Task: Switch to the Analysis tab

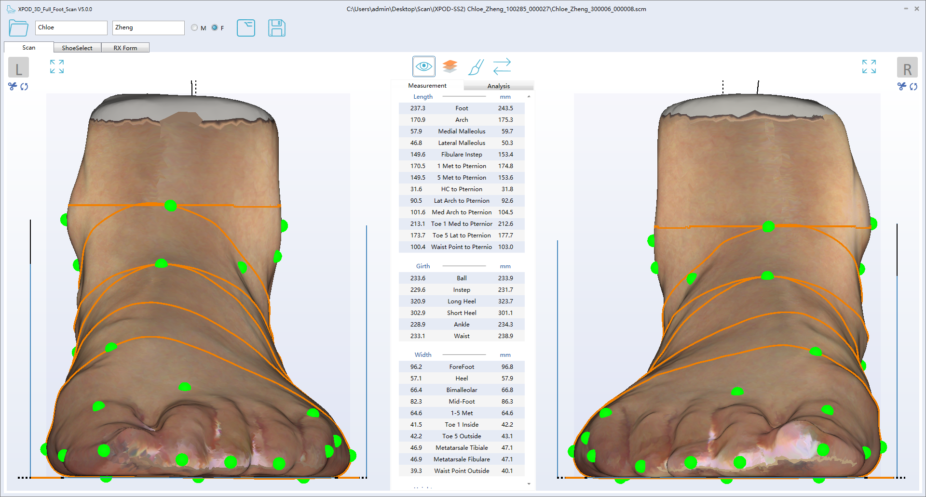Action: pyautogui.click(x=499, y=85)
